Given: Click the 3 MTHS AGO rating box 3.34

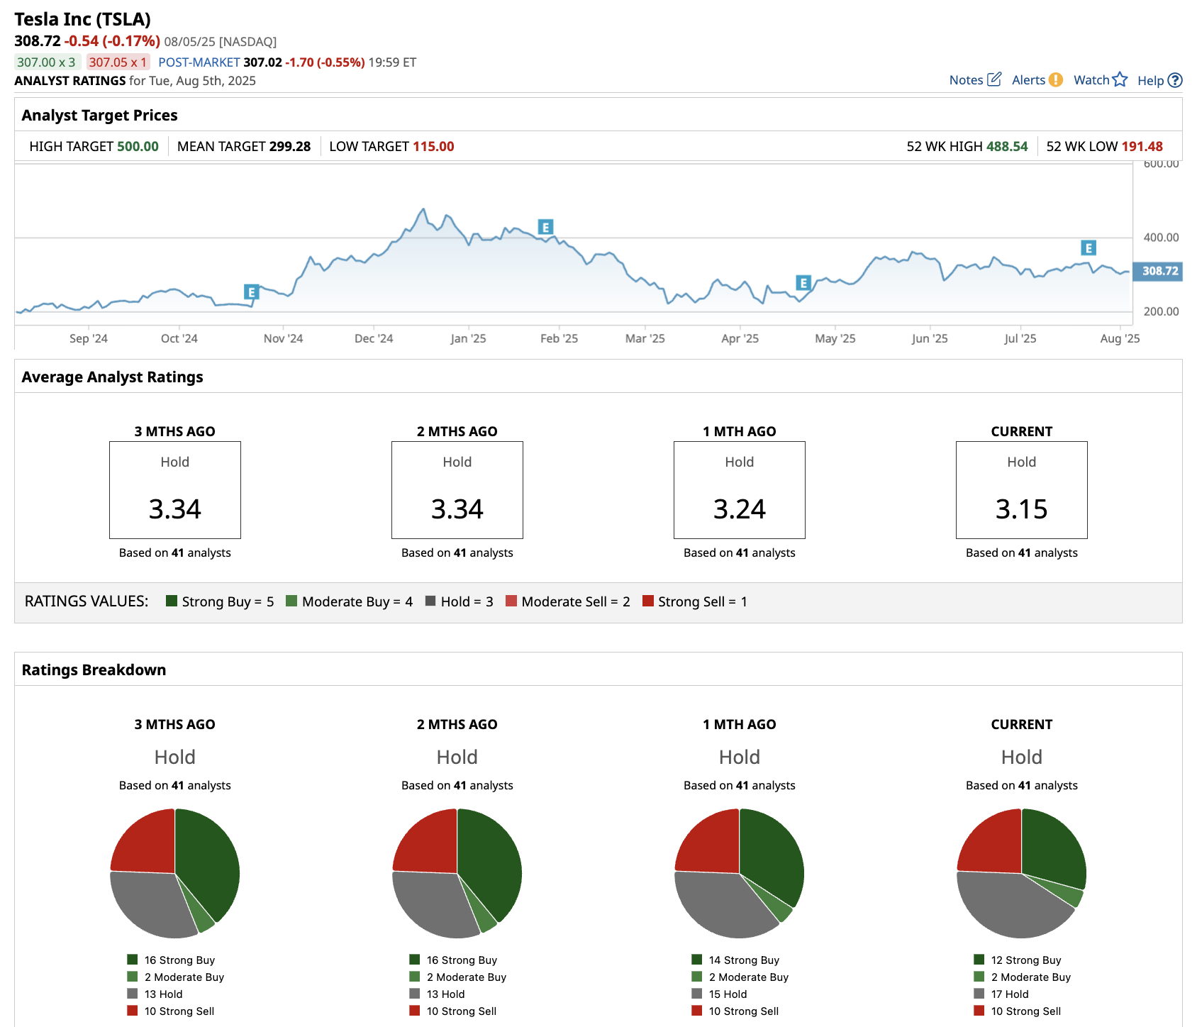Looking at the screenshot, I should pyautogui.click(x=175, y=490).
